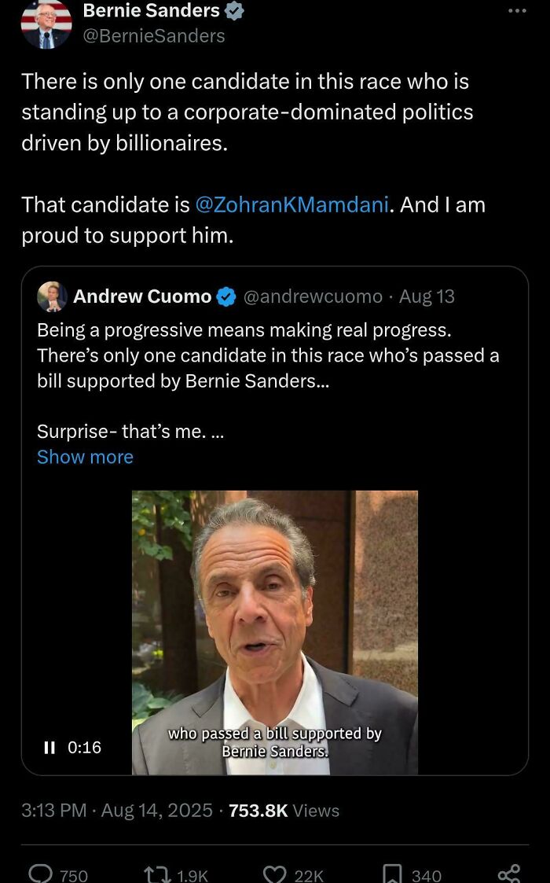
Task: Bookmark this post
Action: (x=393, y=874)
